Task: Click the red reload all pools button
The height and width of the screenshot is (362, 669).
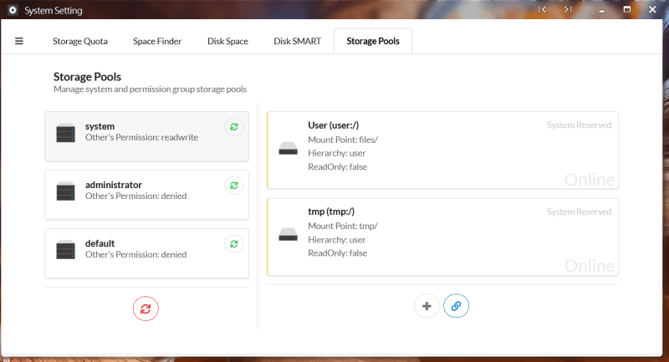Action: tap(146, 308)
